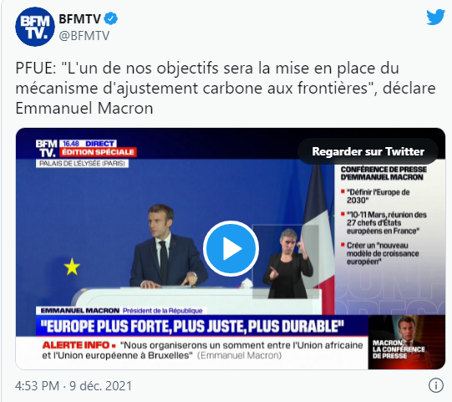Click the blue verified badge icon

110,18
